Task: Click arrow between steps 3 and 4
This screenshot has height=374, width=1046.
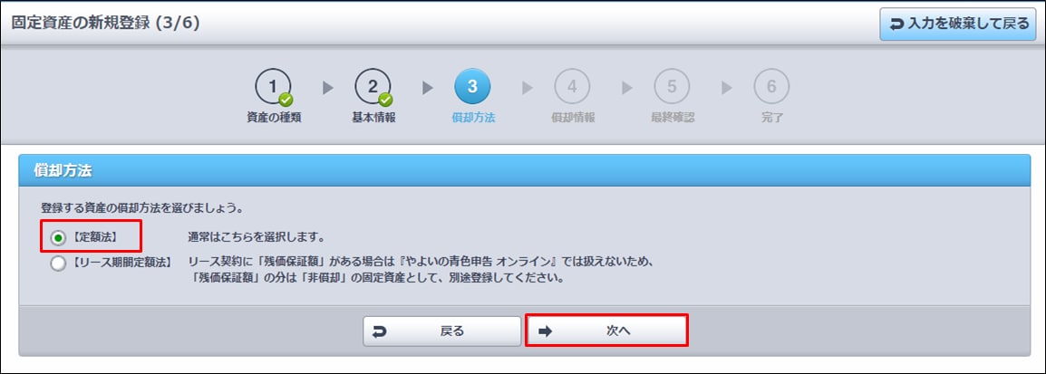Action: [528, 88]
